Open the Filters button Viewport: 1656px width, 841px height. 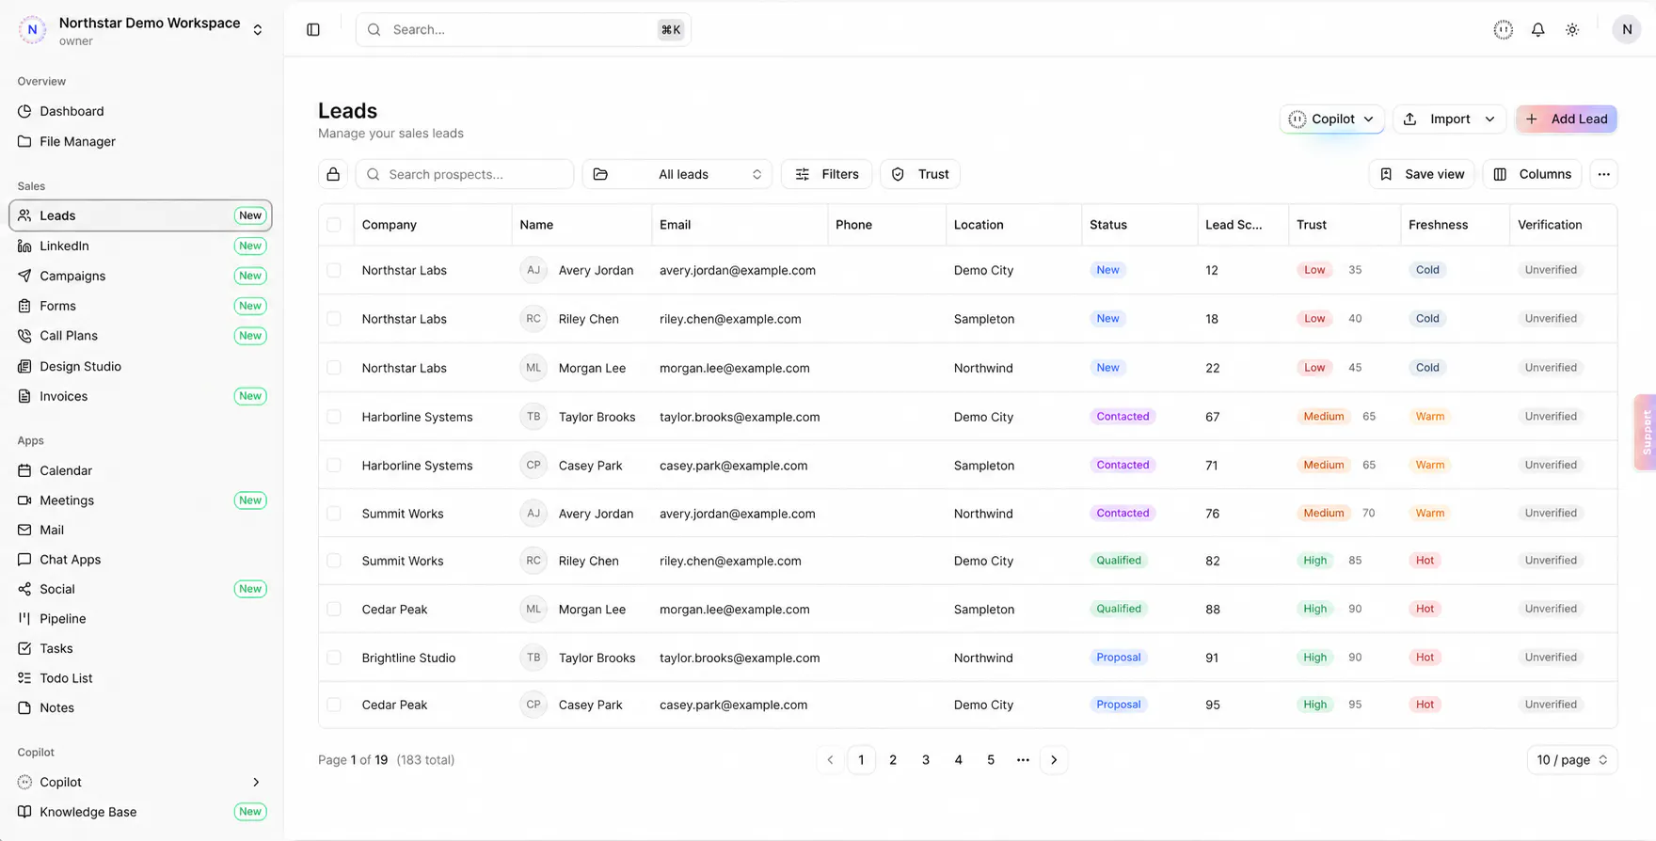(x=827, y=174)
